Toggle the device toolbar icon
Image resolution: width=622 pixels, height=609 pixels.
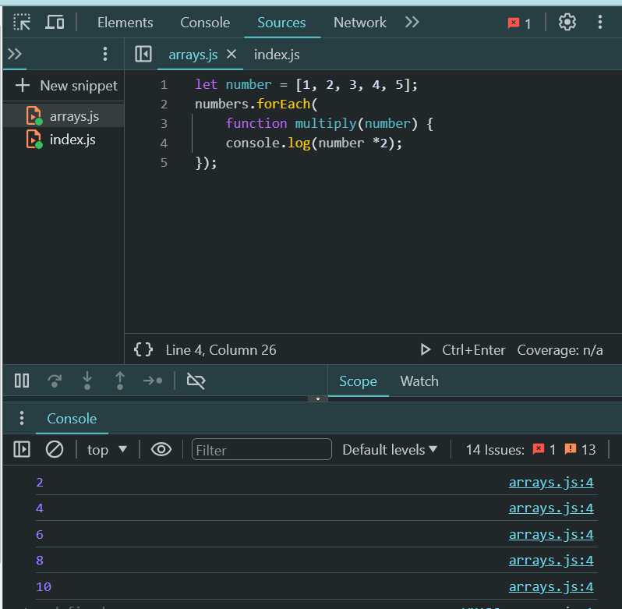(x=55, y=22)
